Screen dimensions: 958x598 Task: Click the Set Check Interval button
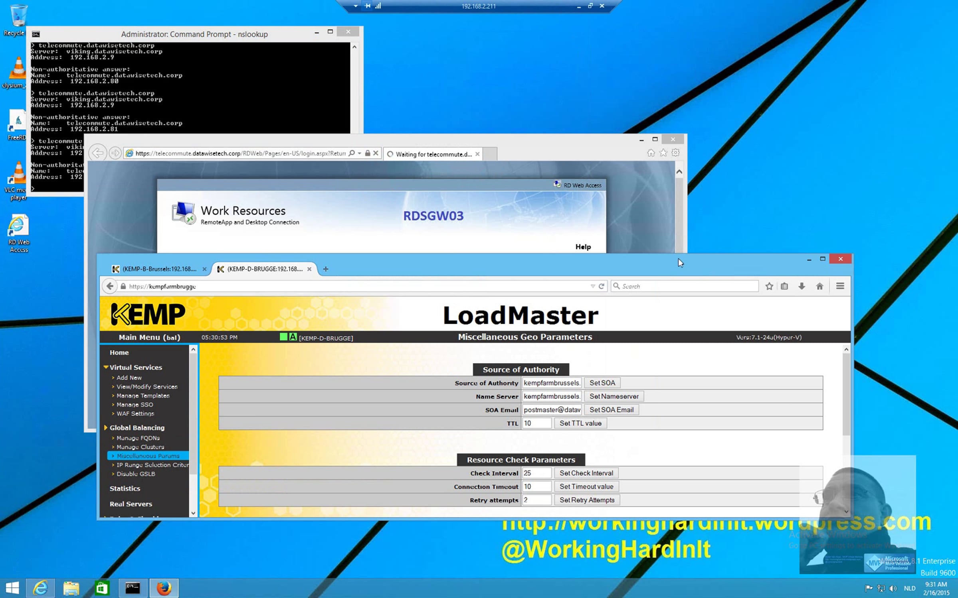coord(586,473)
